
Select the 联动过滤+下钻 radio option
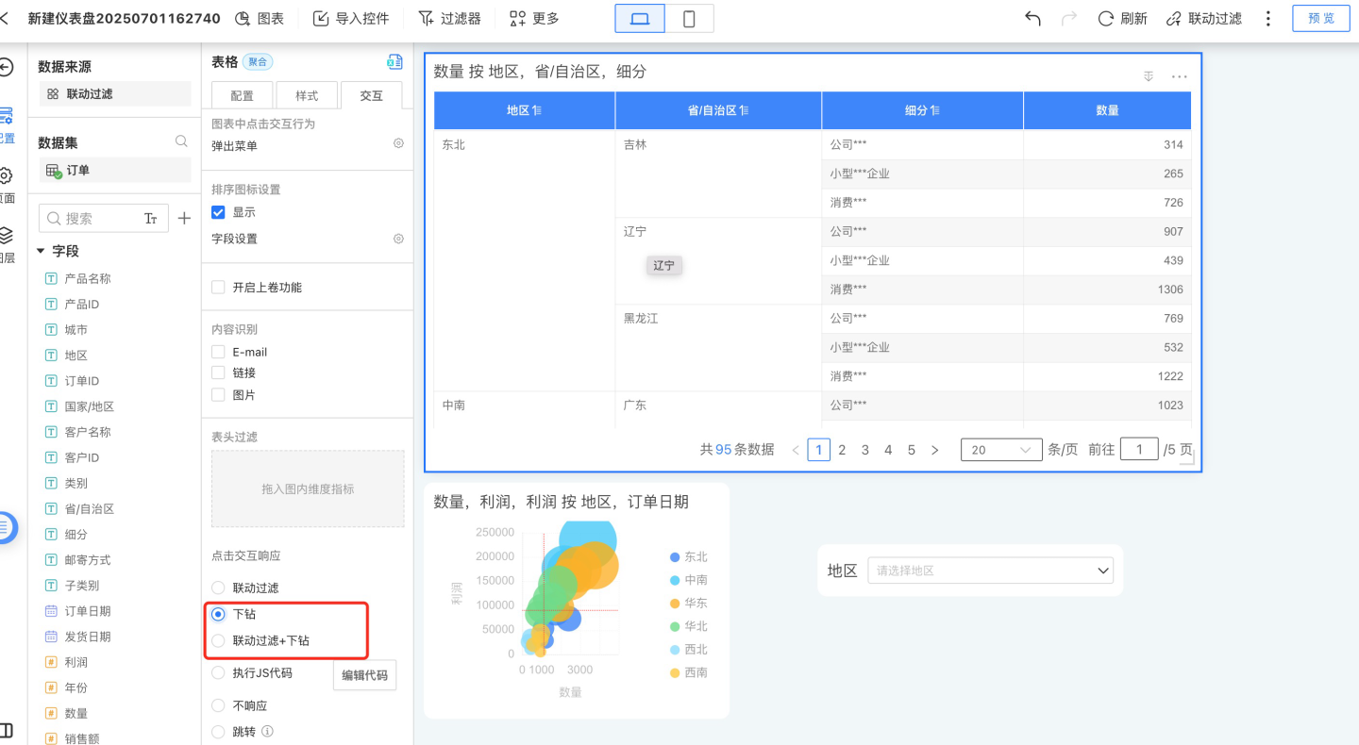(218, 640)
